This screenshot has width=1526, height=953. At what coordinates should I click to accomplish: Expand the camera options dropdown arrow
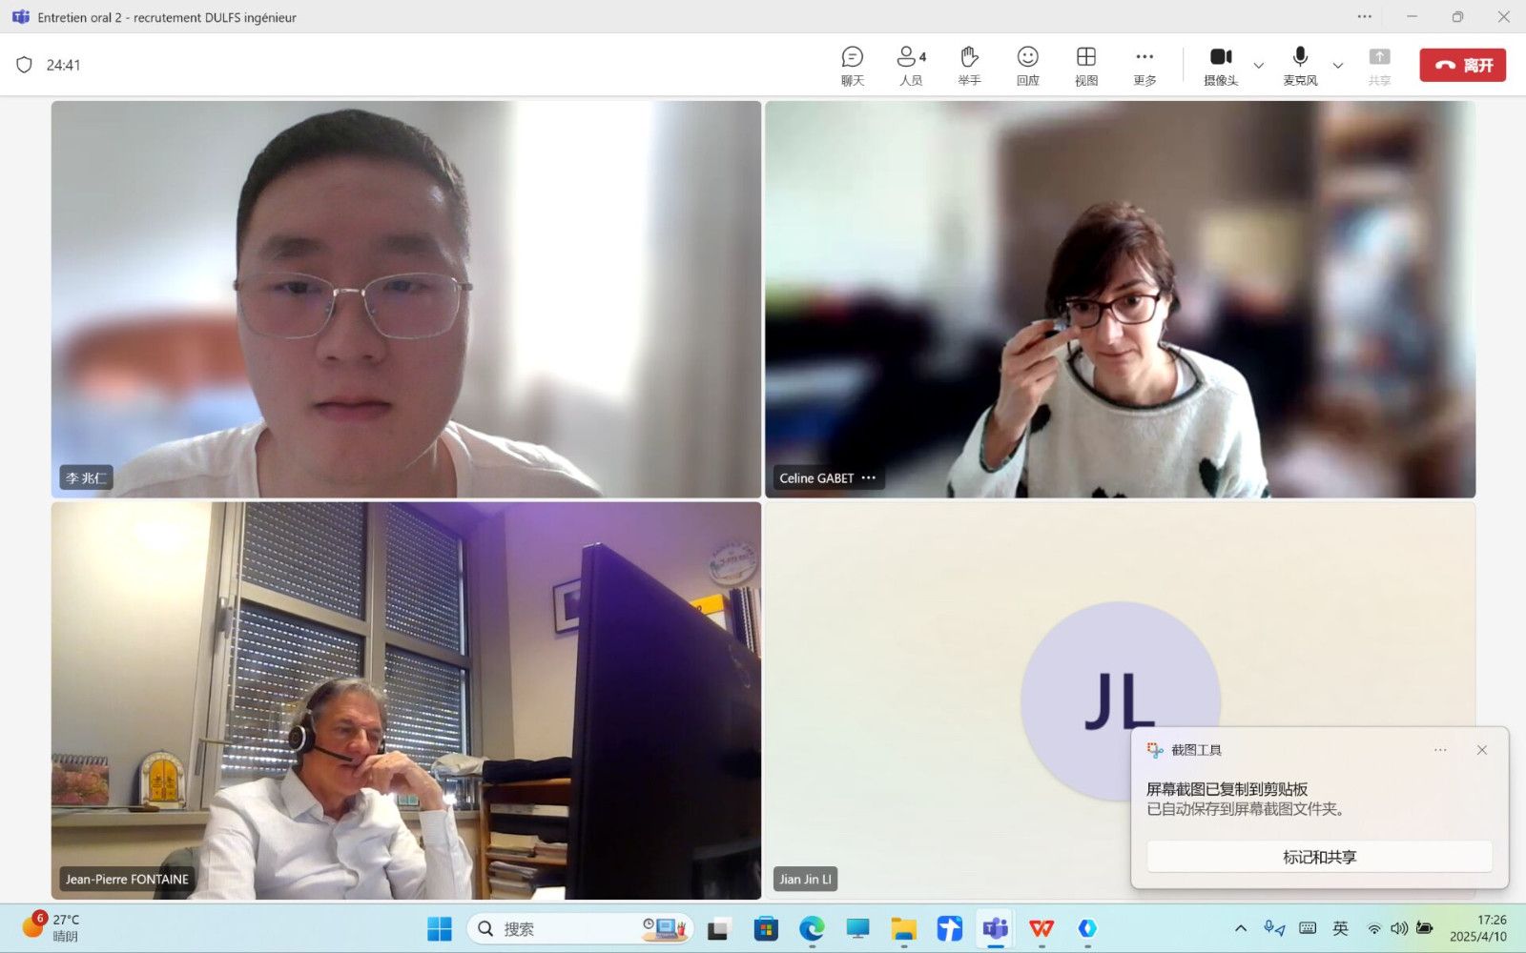point(1259,66)
